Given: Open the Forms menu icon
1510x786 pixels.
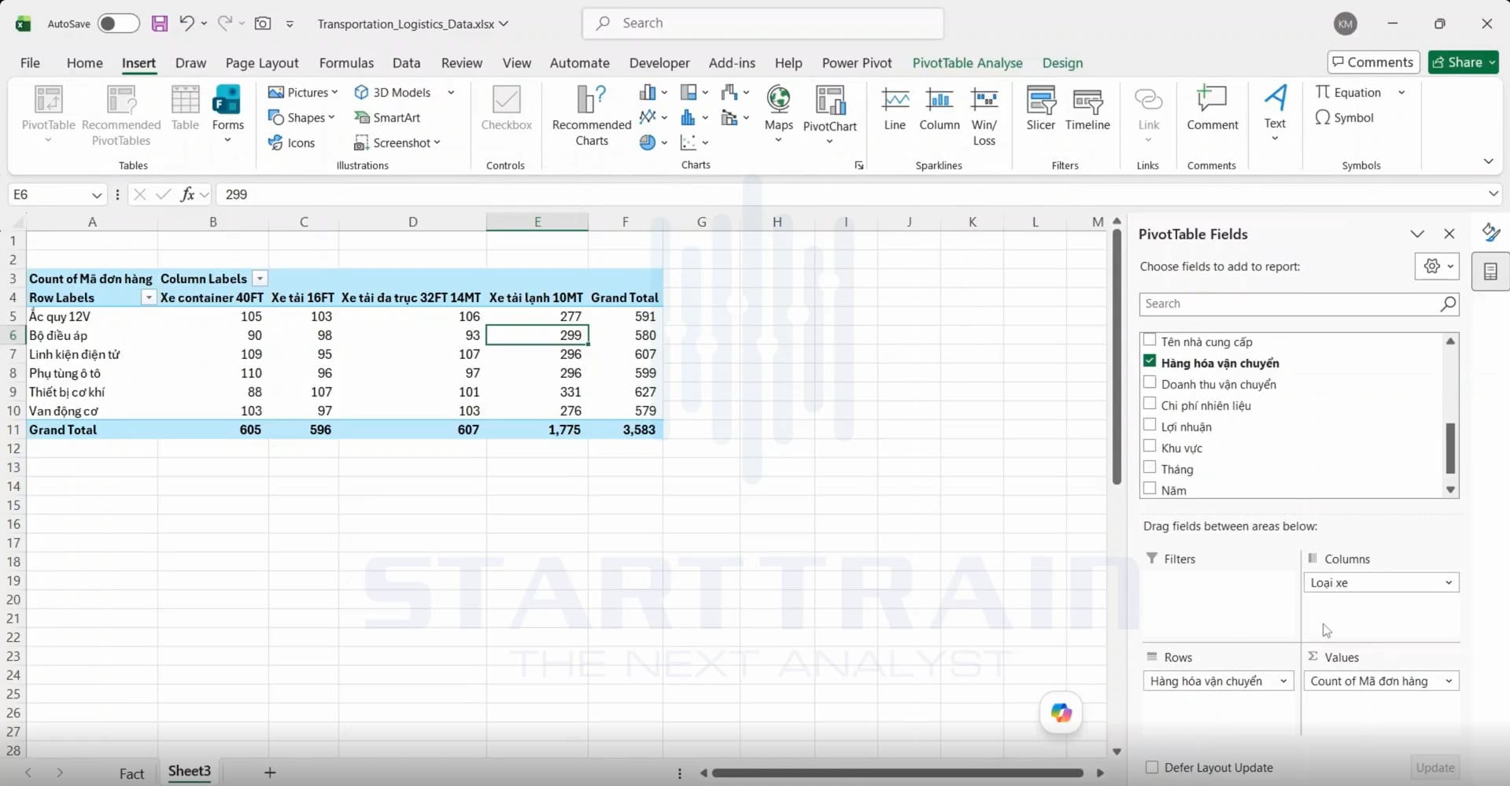Looking at the screenshot, I should tap(227, 101).
